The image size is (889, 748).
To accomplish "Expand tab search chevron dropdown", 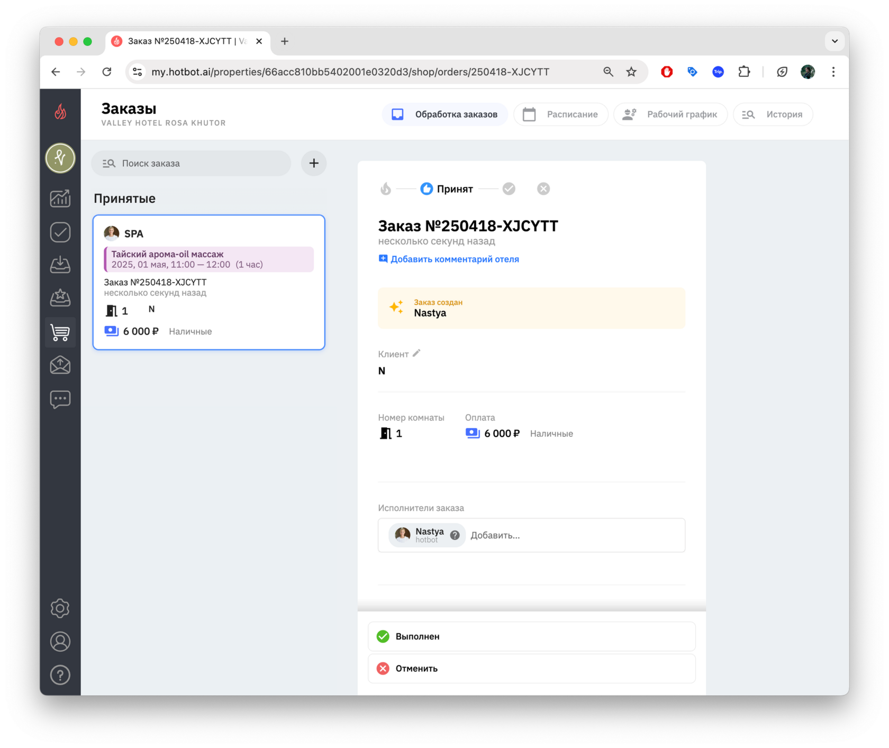I will click(x=834, y=41).
